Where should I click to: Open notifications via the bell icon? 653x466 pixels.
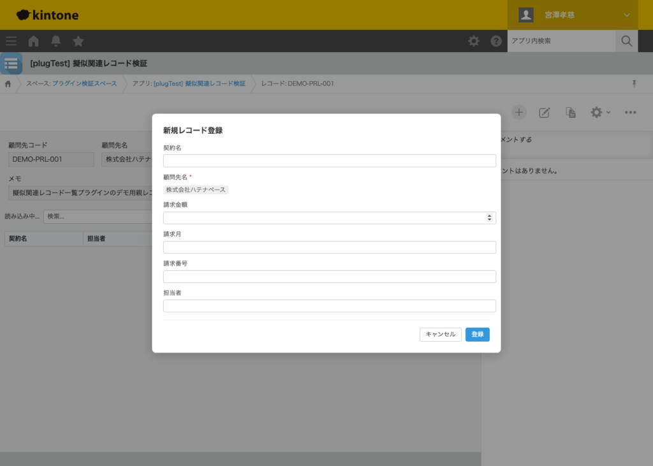(55, 41)
